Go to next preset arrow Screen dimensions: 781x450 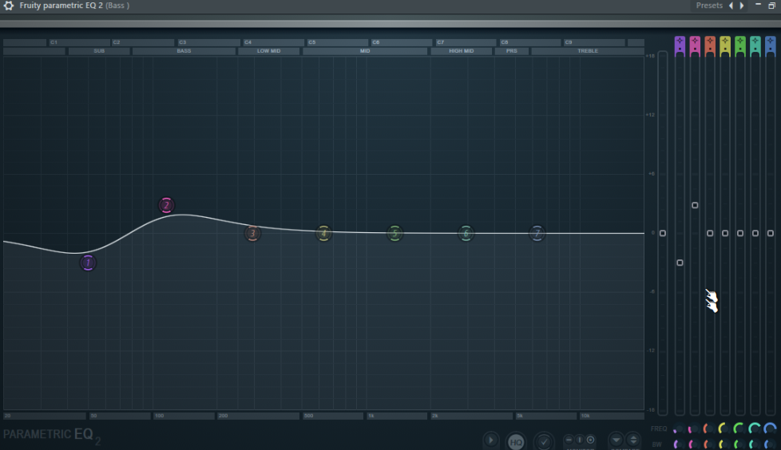click(x=742, y=6)
